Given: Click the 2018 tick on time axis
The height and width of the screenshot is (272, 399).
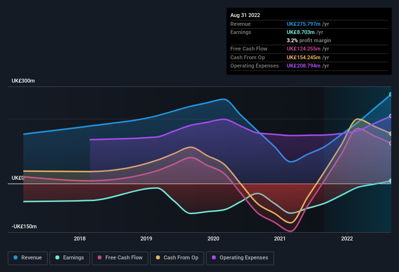Looking at the screenshot, I should 80,238.
